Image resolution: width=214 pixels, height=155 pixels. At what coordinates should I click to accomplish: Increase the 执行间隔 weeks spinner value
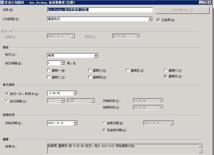tap(63, 62)
